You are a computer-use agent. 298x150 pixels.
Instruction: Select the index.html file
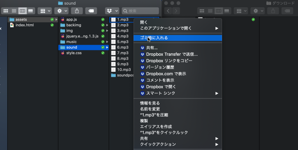pyautogui.click(x=24, y=25)
